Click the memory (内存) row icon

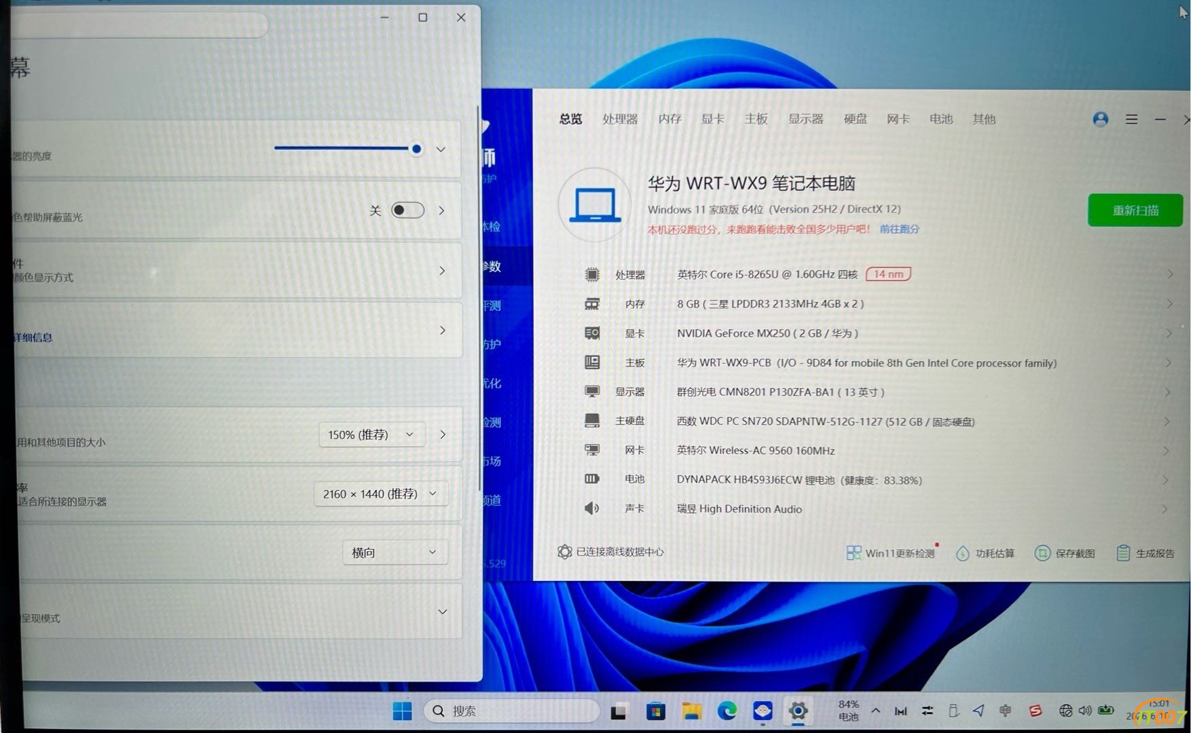pos(592,304)
